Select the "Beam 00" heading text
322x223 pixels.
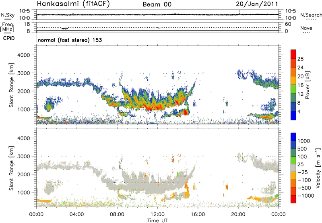coord(157,4)
